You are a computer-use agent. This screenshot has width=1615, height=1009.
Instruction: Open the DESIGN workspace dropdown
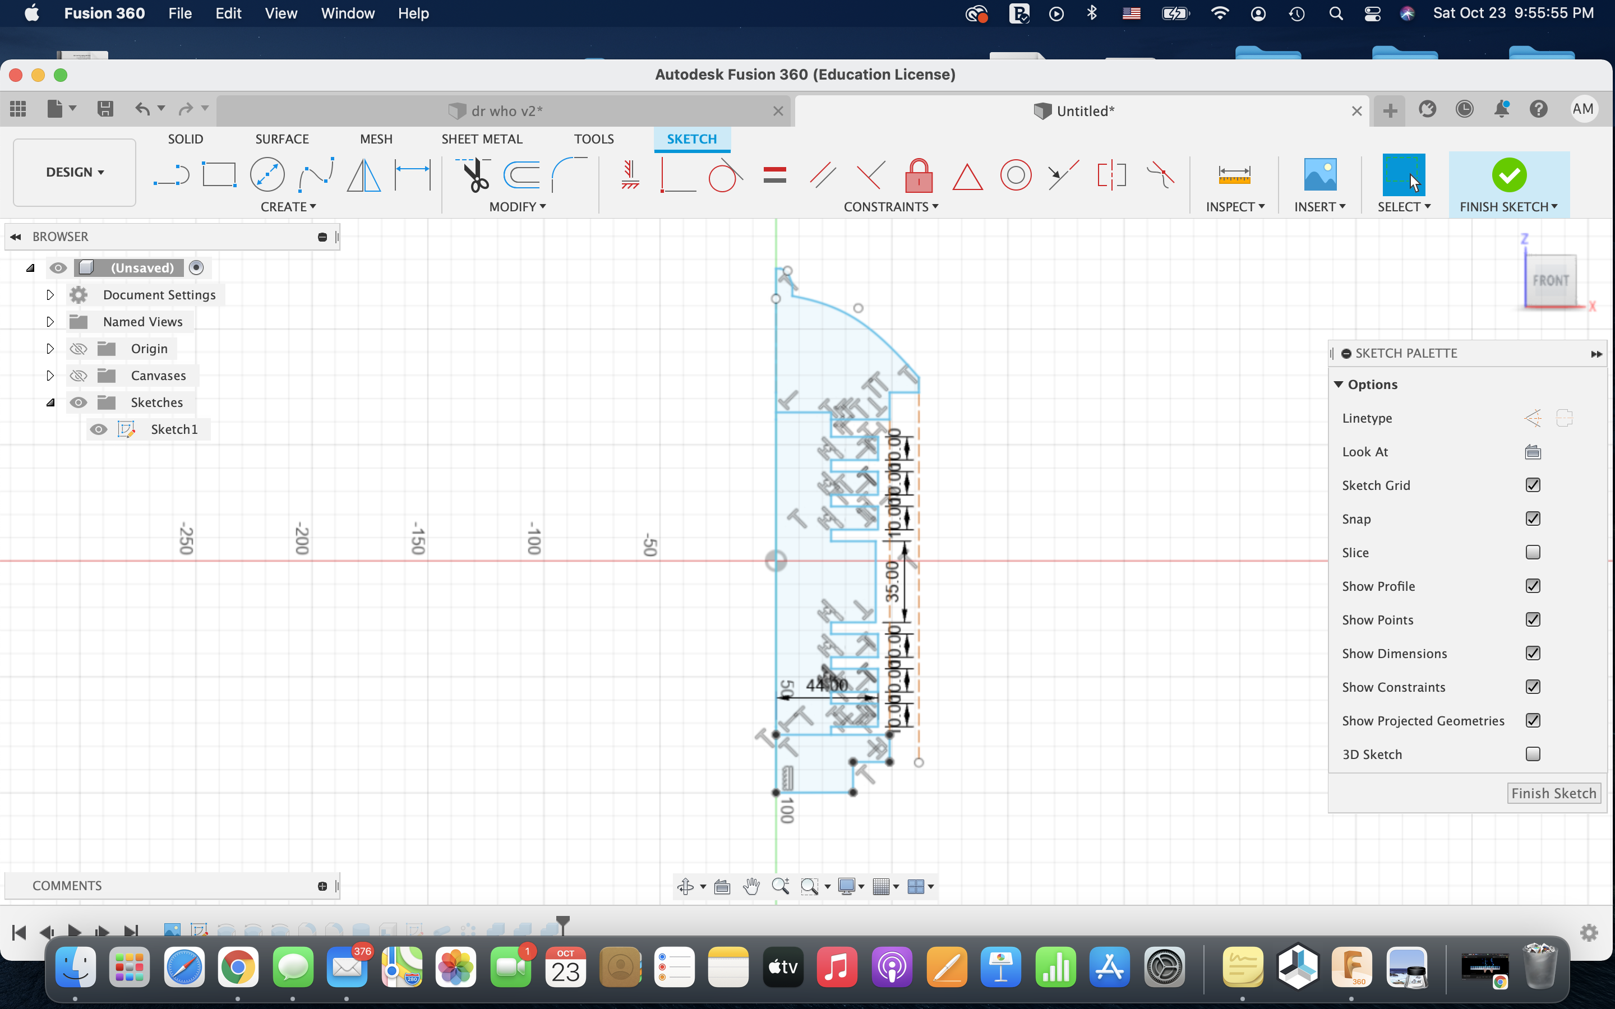click(75, 172)
